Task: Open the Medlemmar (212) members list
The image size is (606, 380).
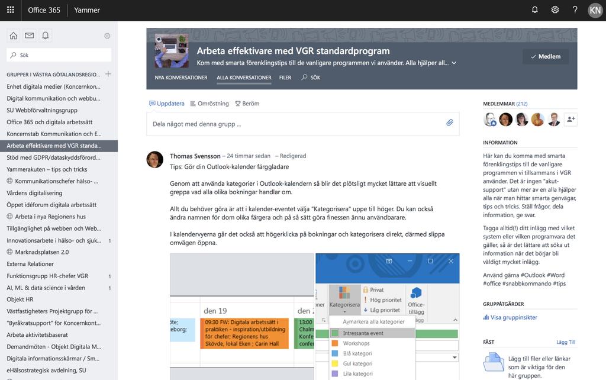Action: pyautogui.click(x=505, y=104)
